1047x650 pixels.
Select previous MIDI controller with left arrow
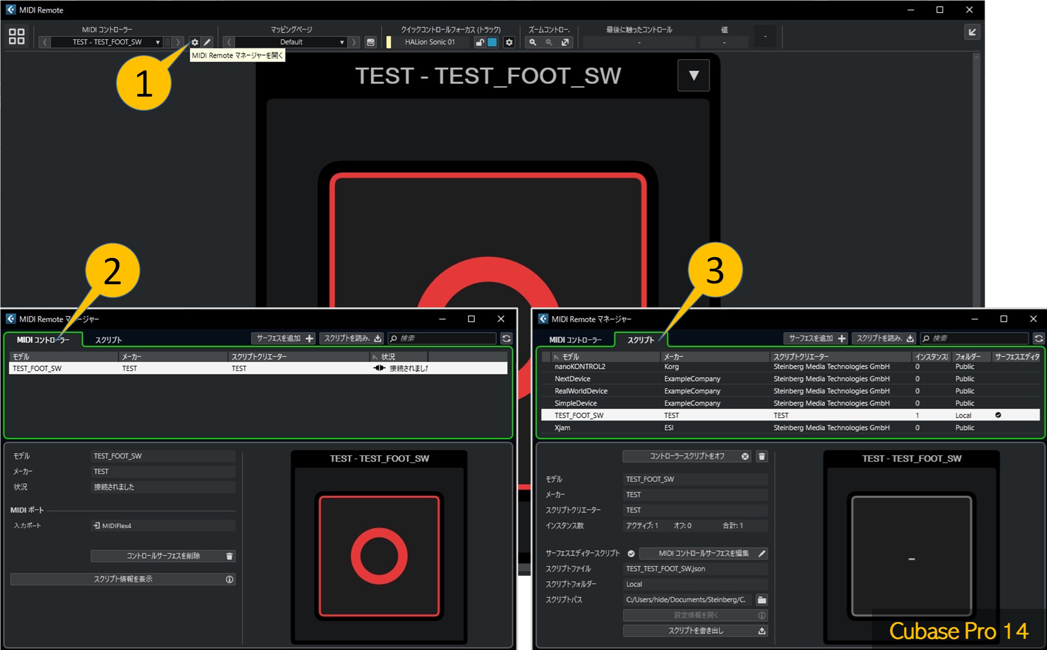point(44,42)
